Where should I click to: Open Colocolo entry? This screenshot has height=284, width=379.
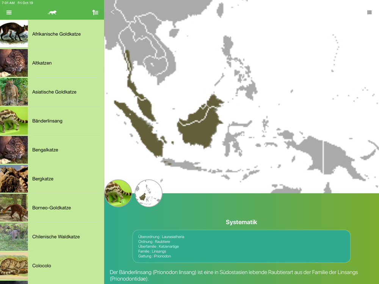[52, 266]
